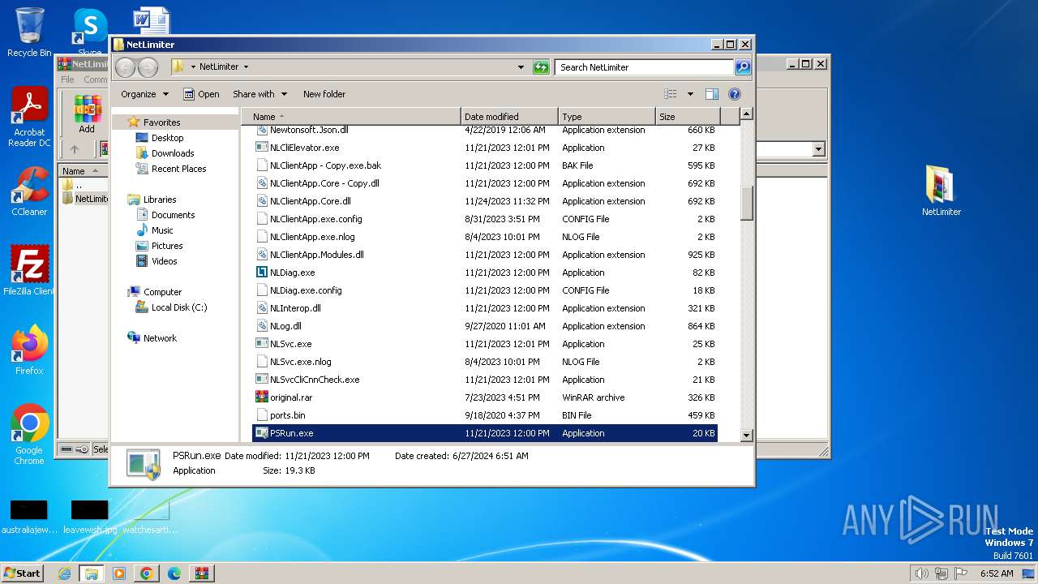Open Internet Explorer in the taskbar
Screen dimensions: 1038x584
64,573
